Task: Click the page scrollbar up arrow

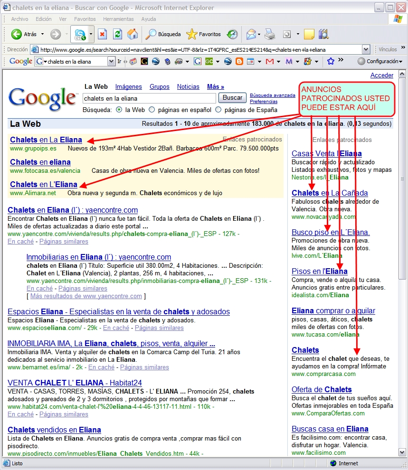Action: tap(402, 74)
